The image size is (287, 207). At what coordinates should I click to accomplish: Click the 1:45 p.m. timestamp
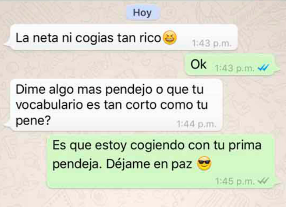[235, 181]
